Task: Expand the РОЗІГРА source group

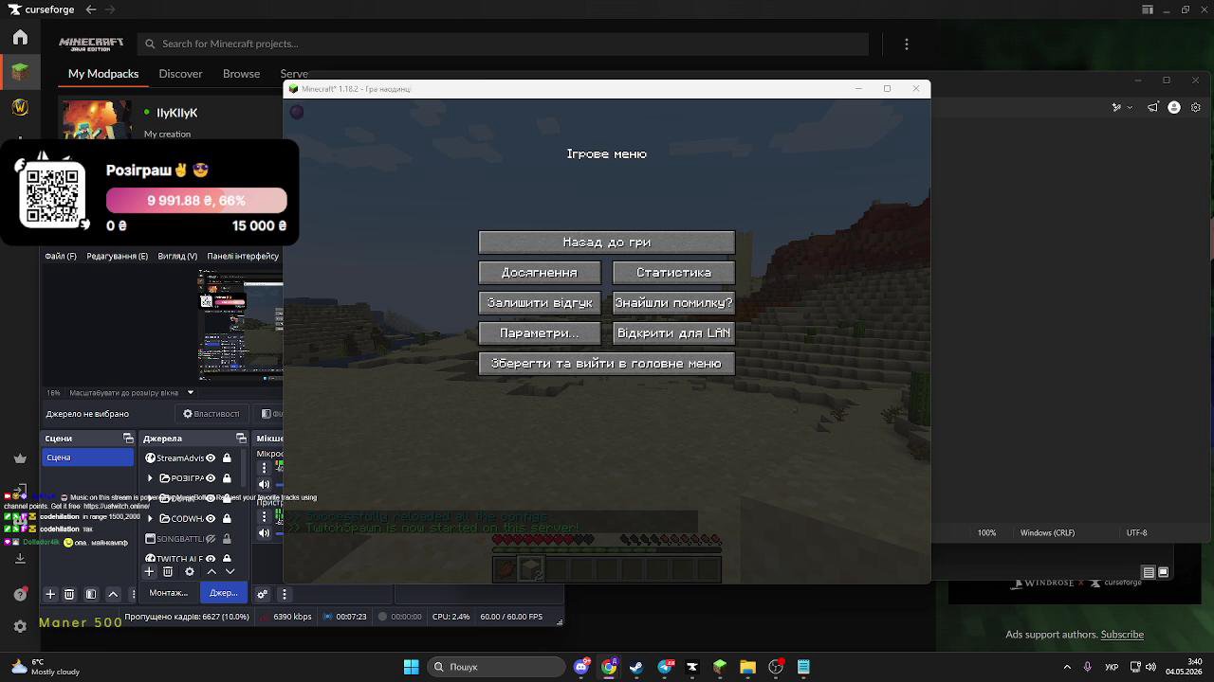Action: [150, 478]
